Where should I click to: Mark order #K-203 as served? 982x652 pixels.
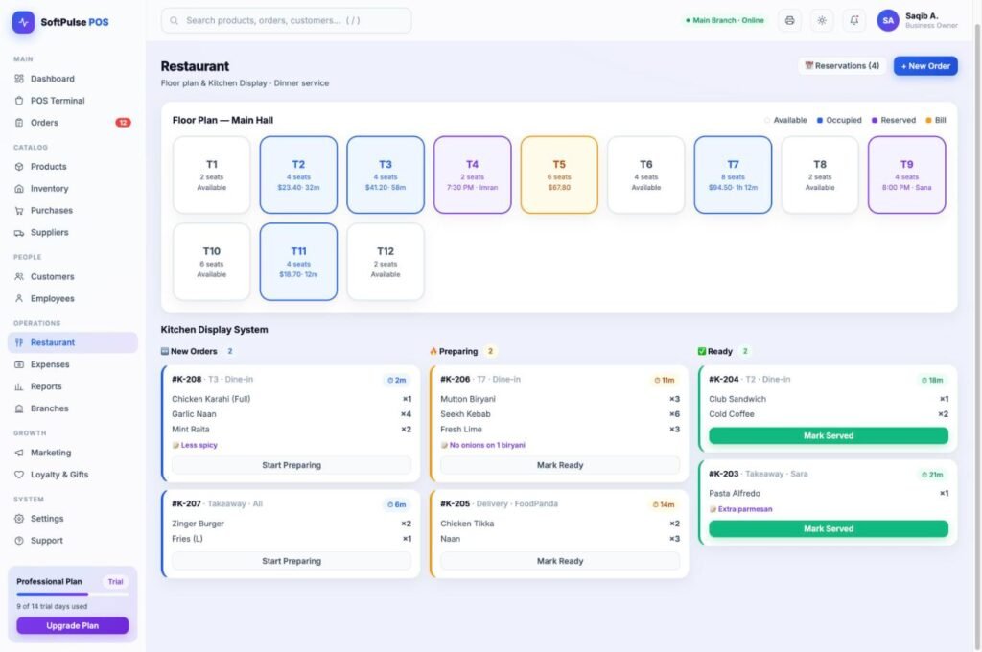click(x=828, y=528)
